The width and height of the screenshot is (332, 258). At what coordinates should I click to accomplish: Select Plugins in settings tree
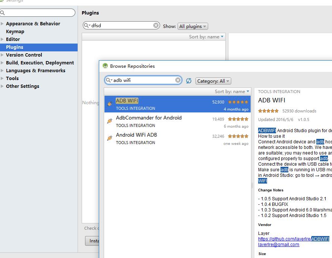click(x=39, y=47)
